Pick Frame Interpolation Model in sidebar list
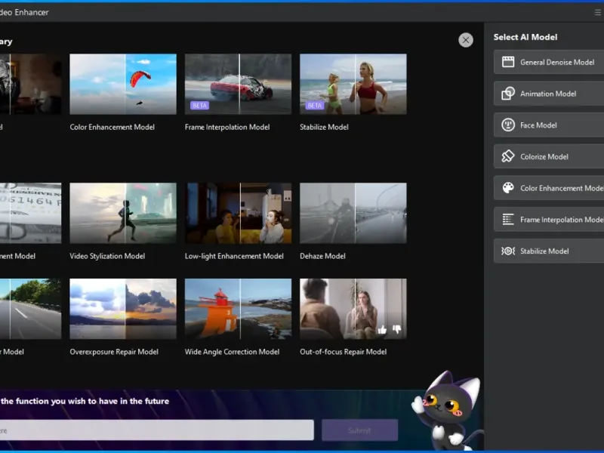 (x=549, y=220)
